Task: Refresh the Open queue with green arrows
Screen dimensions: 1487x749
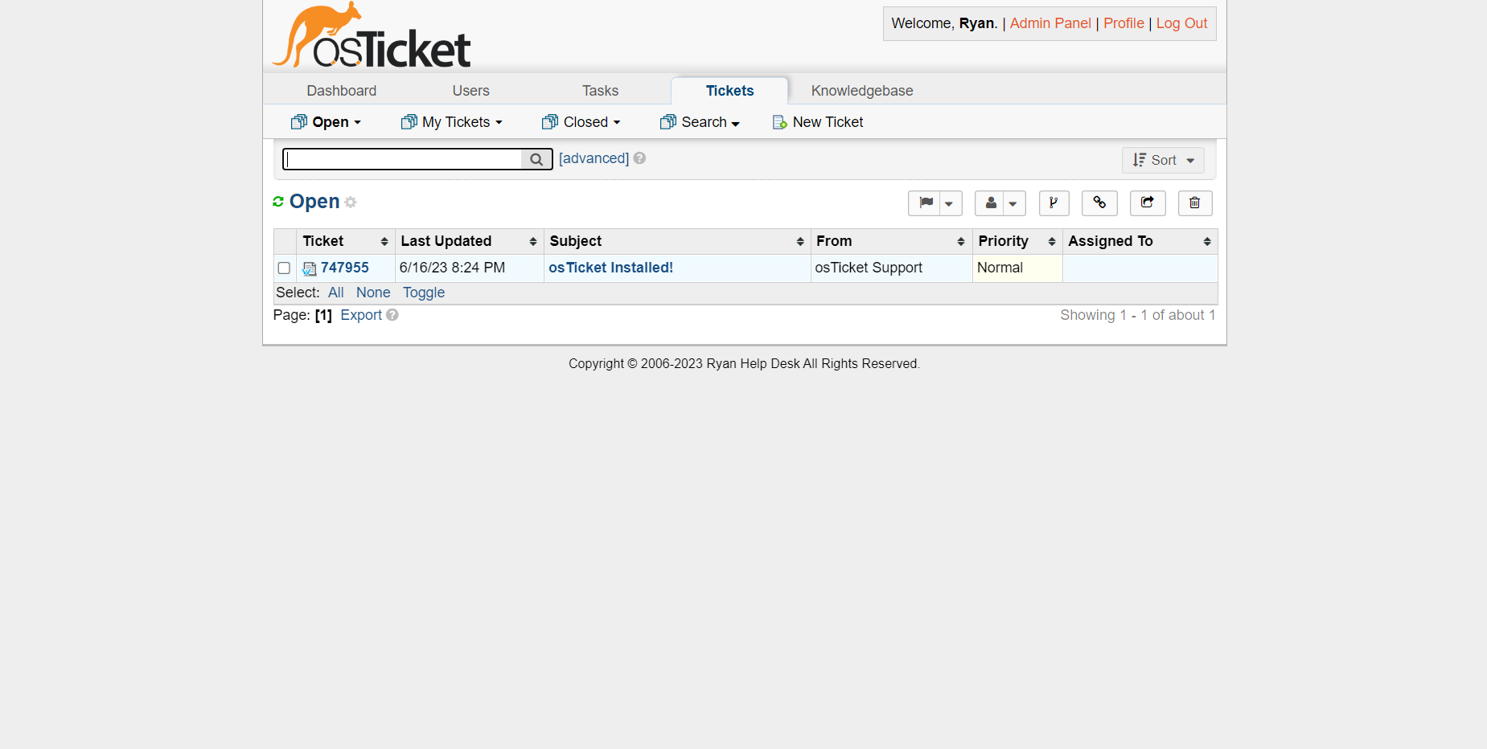Action: [278, 202]
